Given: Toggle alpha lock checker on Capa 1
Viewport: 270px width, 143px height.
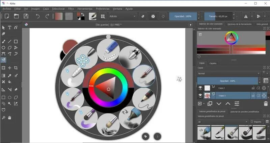Looking at the screenshot, I should (x=264, y=96).
